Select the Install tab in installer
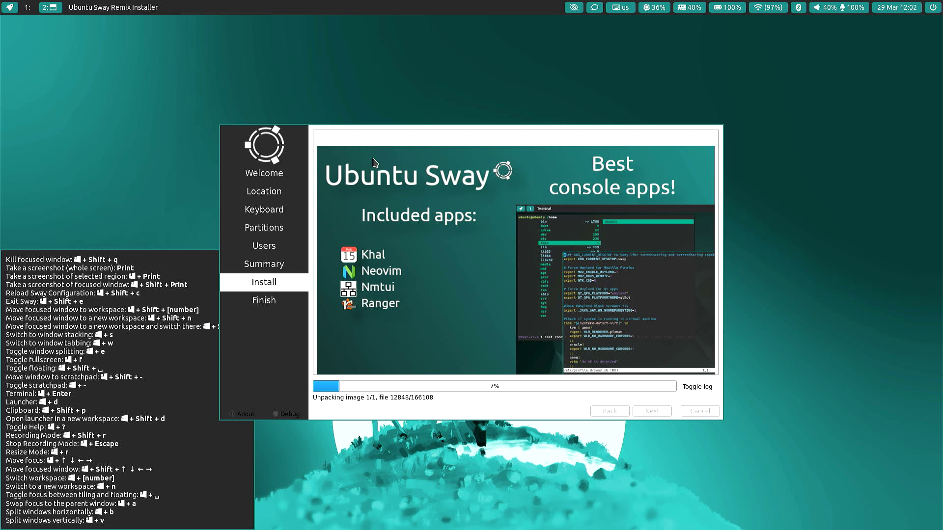This screenshot has width=943, height=530. click(264, 282)
